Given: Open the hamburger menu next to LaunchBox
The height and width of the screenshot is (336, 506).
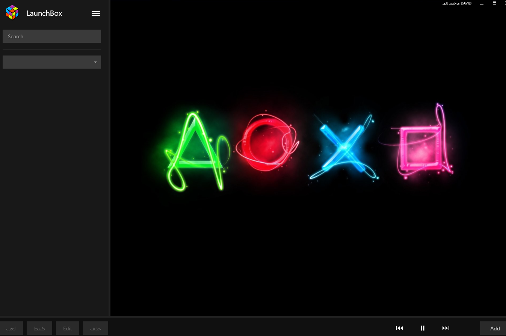Looking at the screenshot, I should [x=96, y=13].
